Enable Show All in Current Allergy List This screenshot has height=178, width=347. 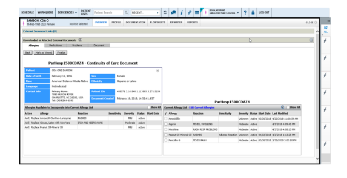coord(287,108)
